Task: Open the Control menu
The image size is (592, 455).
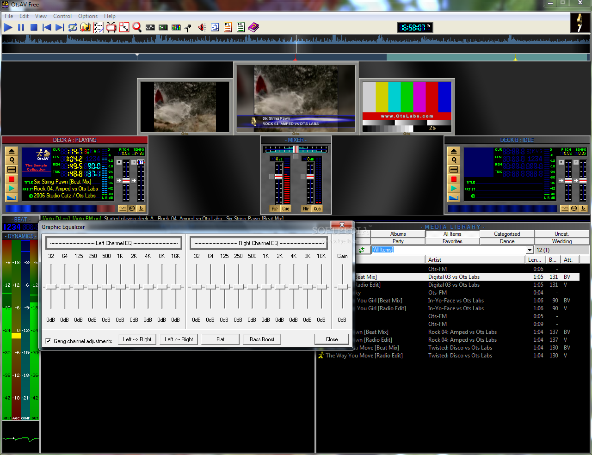Action: coord(62,16)
